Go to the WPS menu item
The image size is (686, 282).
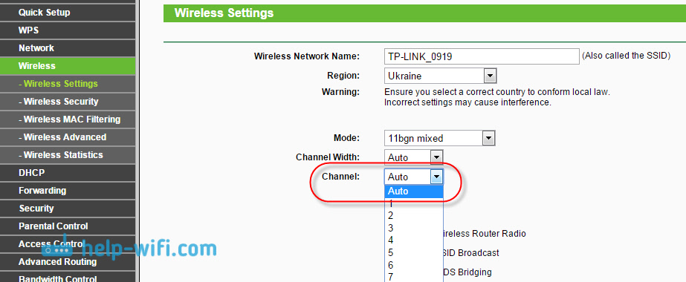(x=68, y=30)
